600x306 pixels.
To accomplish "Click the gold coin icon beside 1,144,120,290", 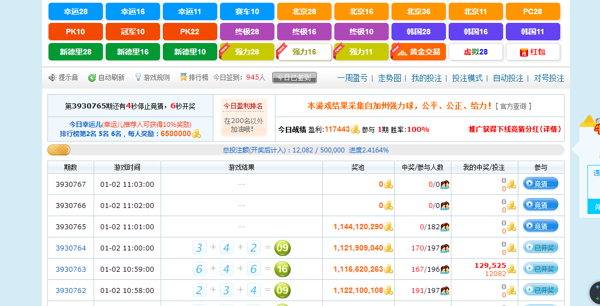I will pos(388,227).
